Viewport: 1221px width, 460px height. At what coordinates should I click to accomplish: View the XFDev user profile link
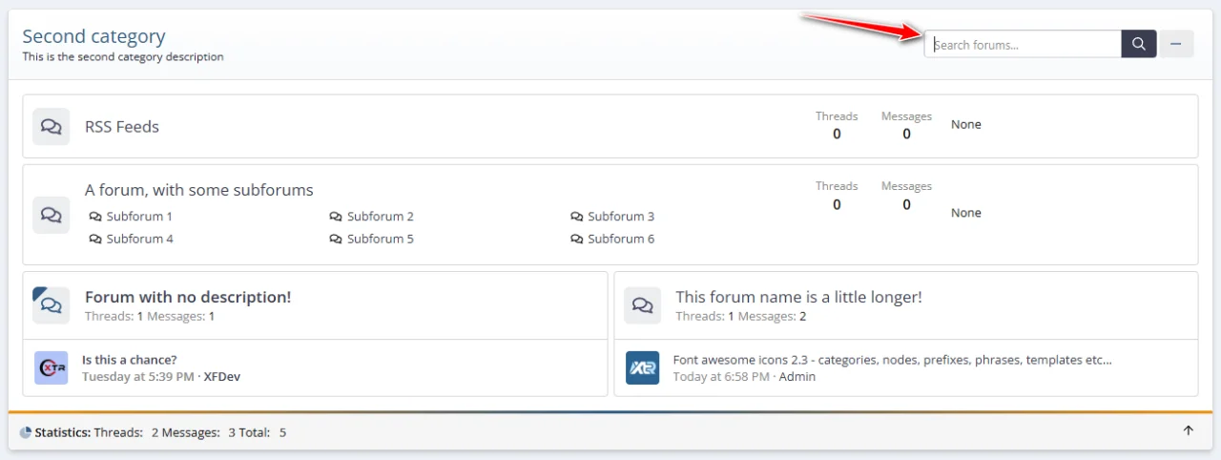pyautogui.click(x=222, y=376)
